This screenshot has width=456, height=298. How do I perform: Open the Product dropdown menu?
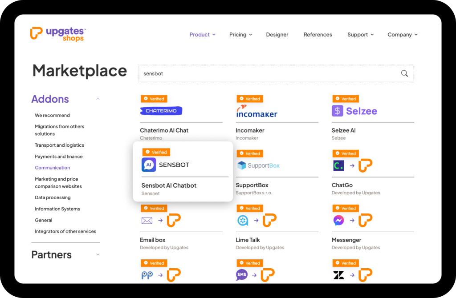pyautogui.click(x=202, y=35)
